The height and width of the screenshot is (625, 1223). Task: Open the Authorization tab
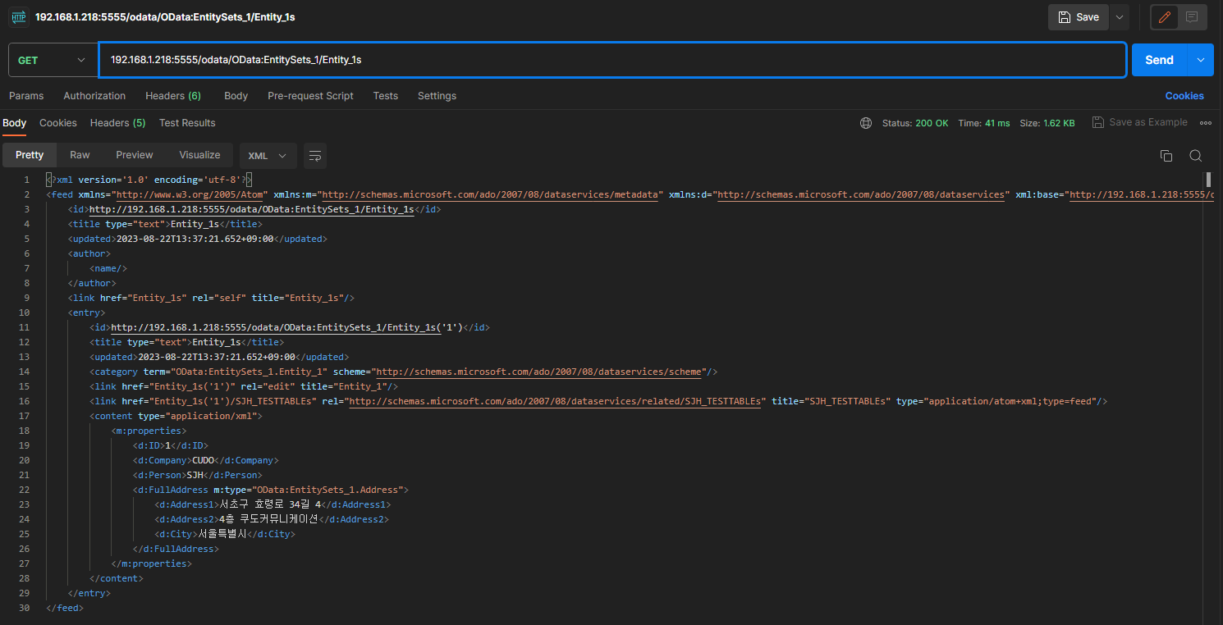coord(94,96)
